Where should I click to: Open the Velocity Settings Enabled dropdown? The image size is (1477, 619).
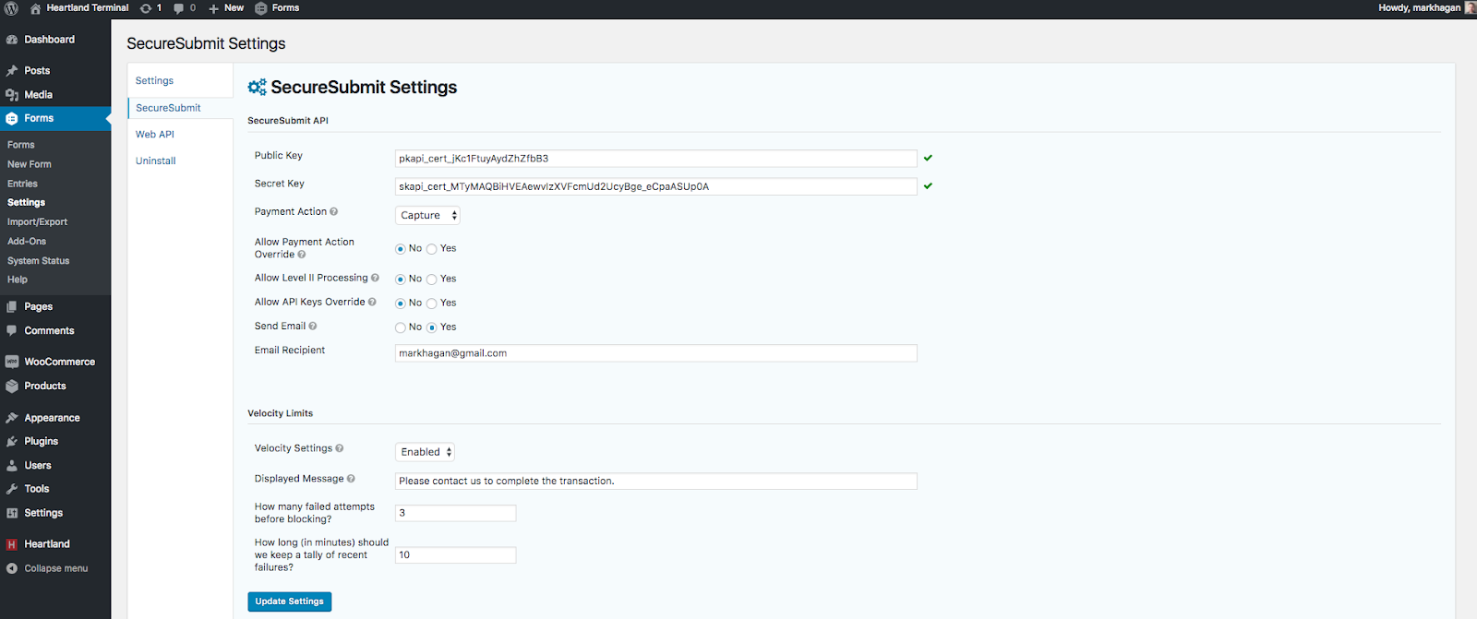pyautogui.click(x=425, y=452)
